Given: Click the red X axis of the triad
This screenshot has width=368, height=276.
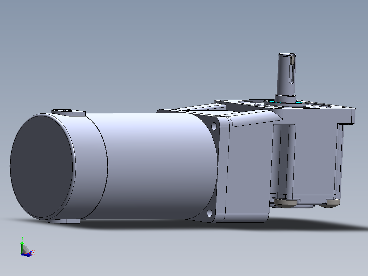Looking at the screenshot, I should (x=31, y=253).
